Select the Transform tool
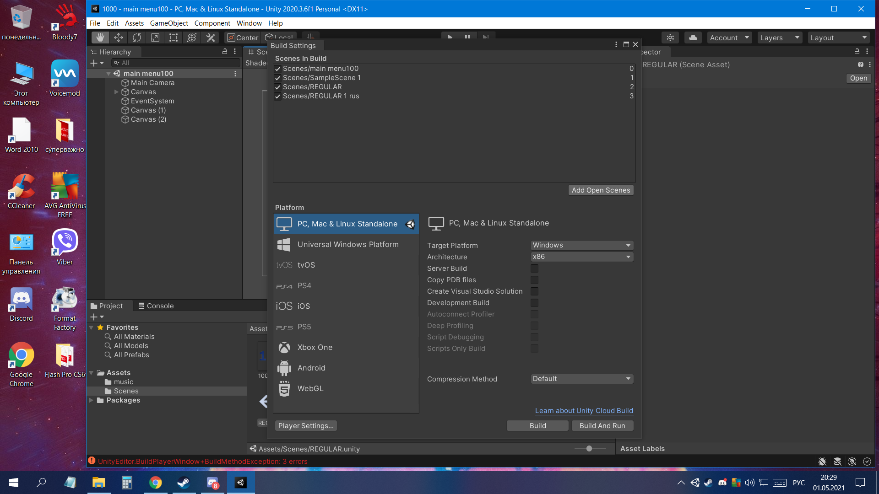 (192, 38)
